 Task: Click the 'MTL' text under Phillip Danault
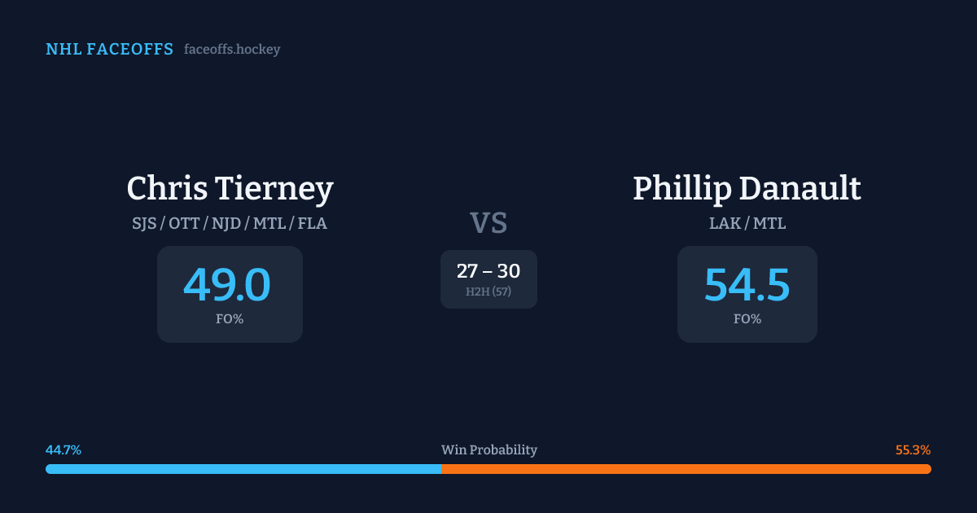click(769, 223)
